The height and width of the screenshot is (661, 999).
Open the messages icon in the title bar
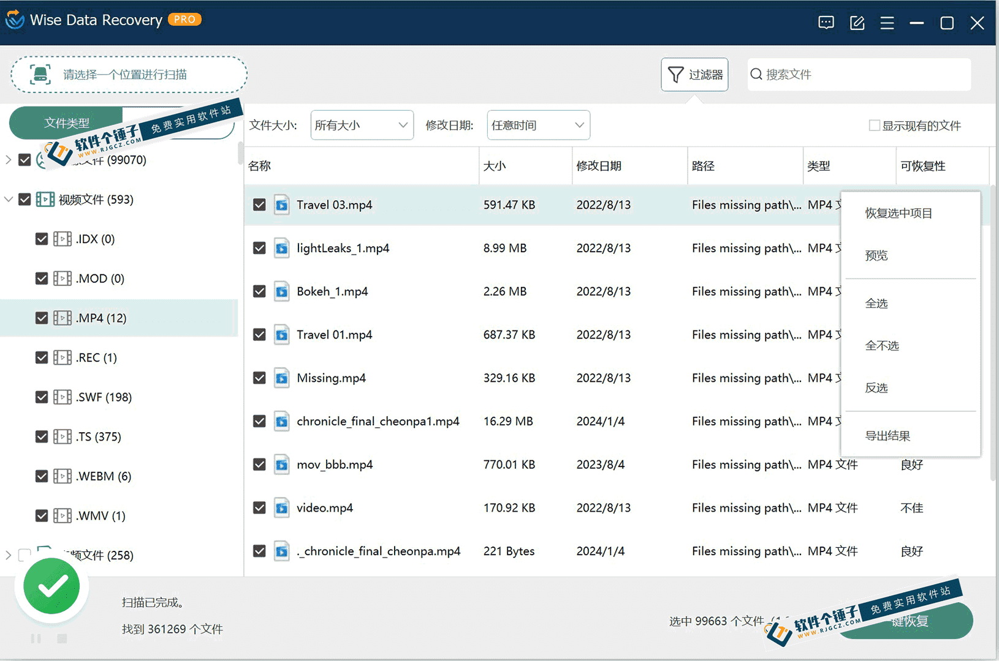[x=826, y=22]
